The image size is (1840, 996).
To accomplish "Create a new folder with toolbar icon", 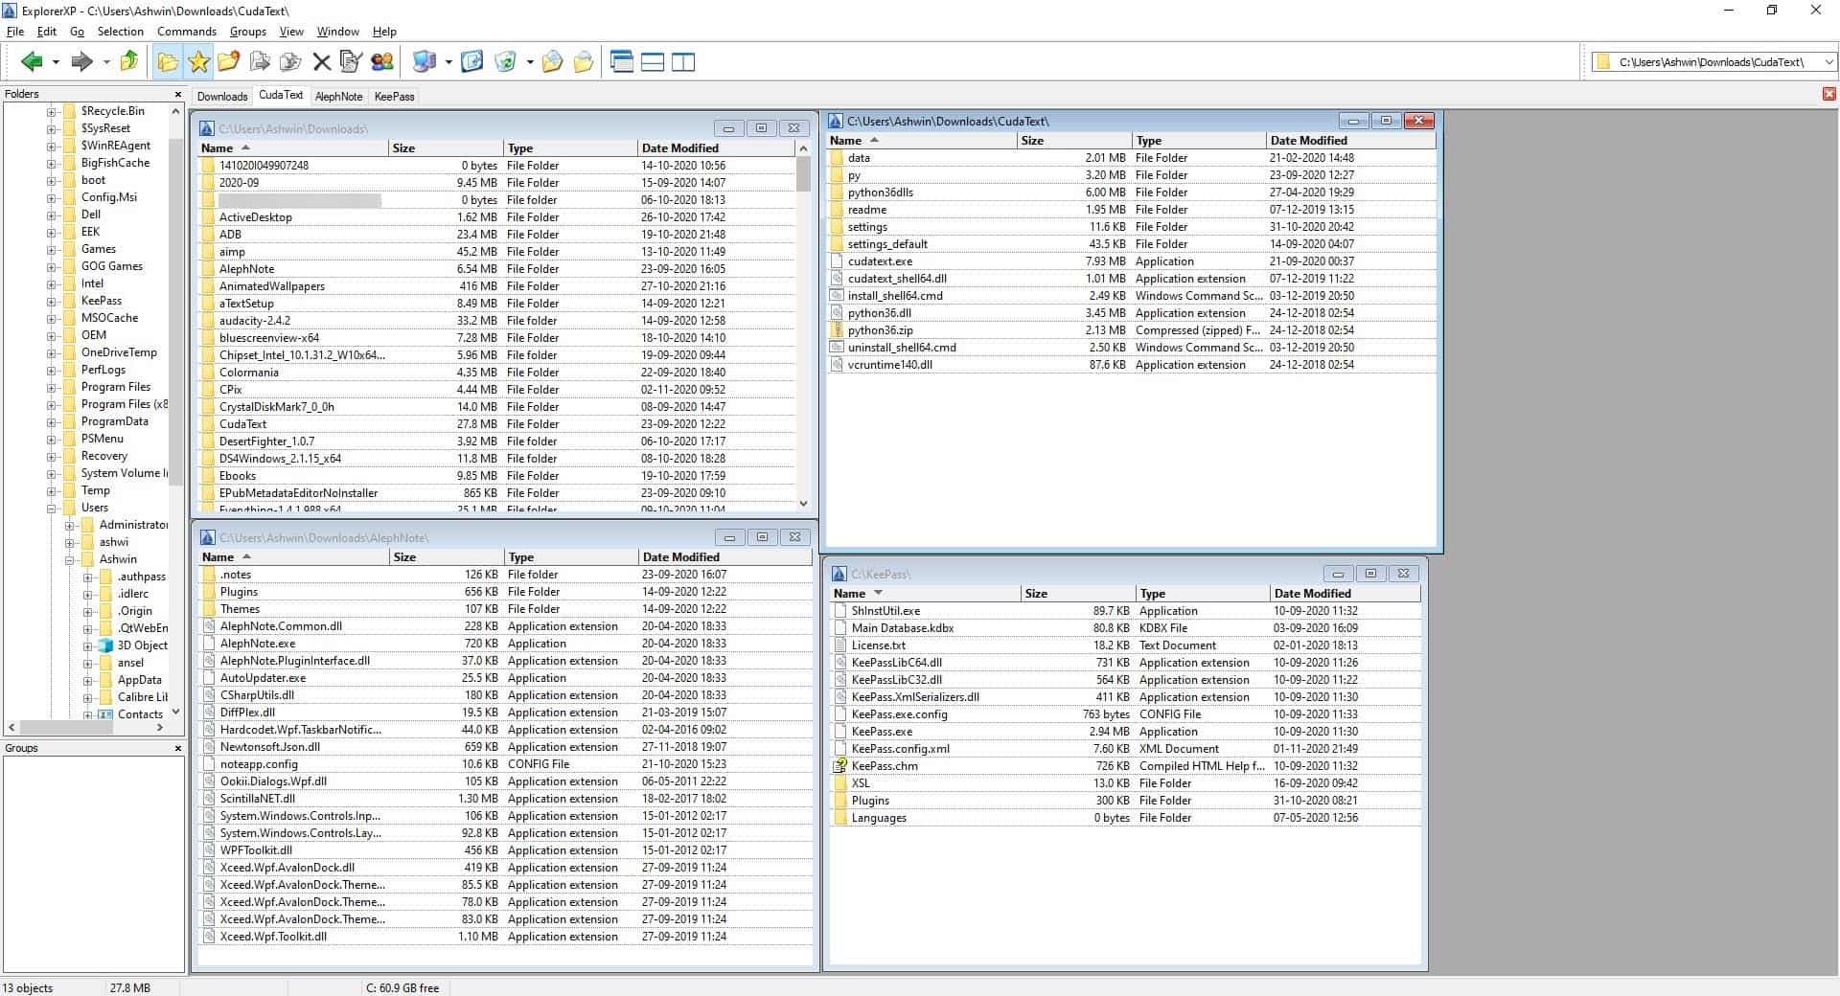I will 229,62.
